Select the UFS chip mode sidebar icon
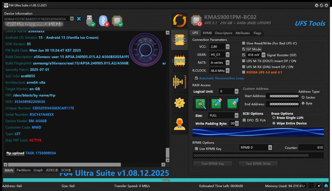 click(x=179, y=40)
